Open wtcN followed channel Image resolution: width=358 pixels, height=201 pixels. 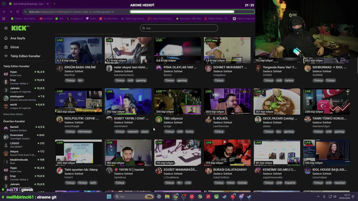(23, 106)
